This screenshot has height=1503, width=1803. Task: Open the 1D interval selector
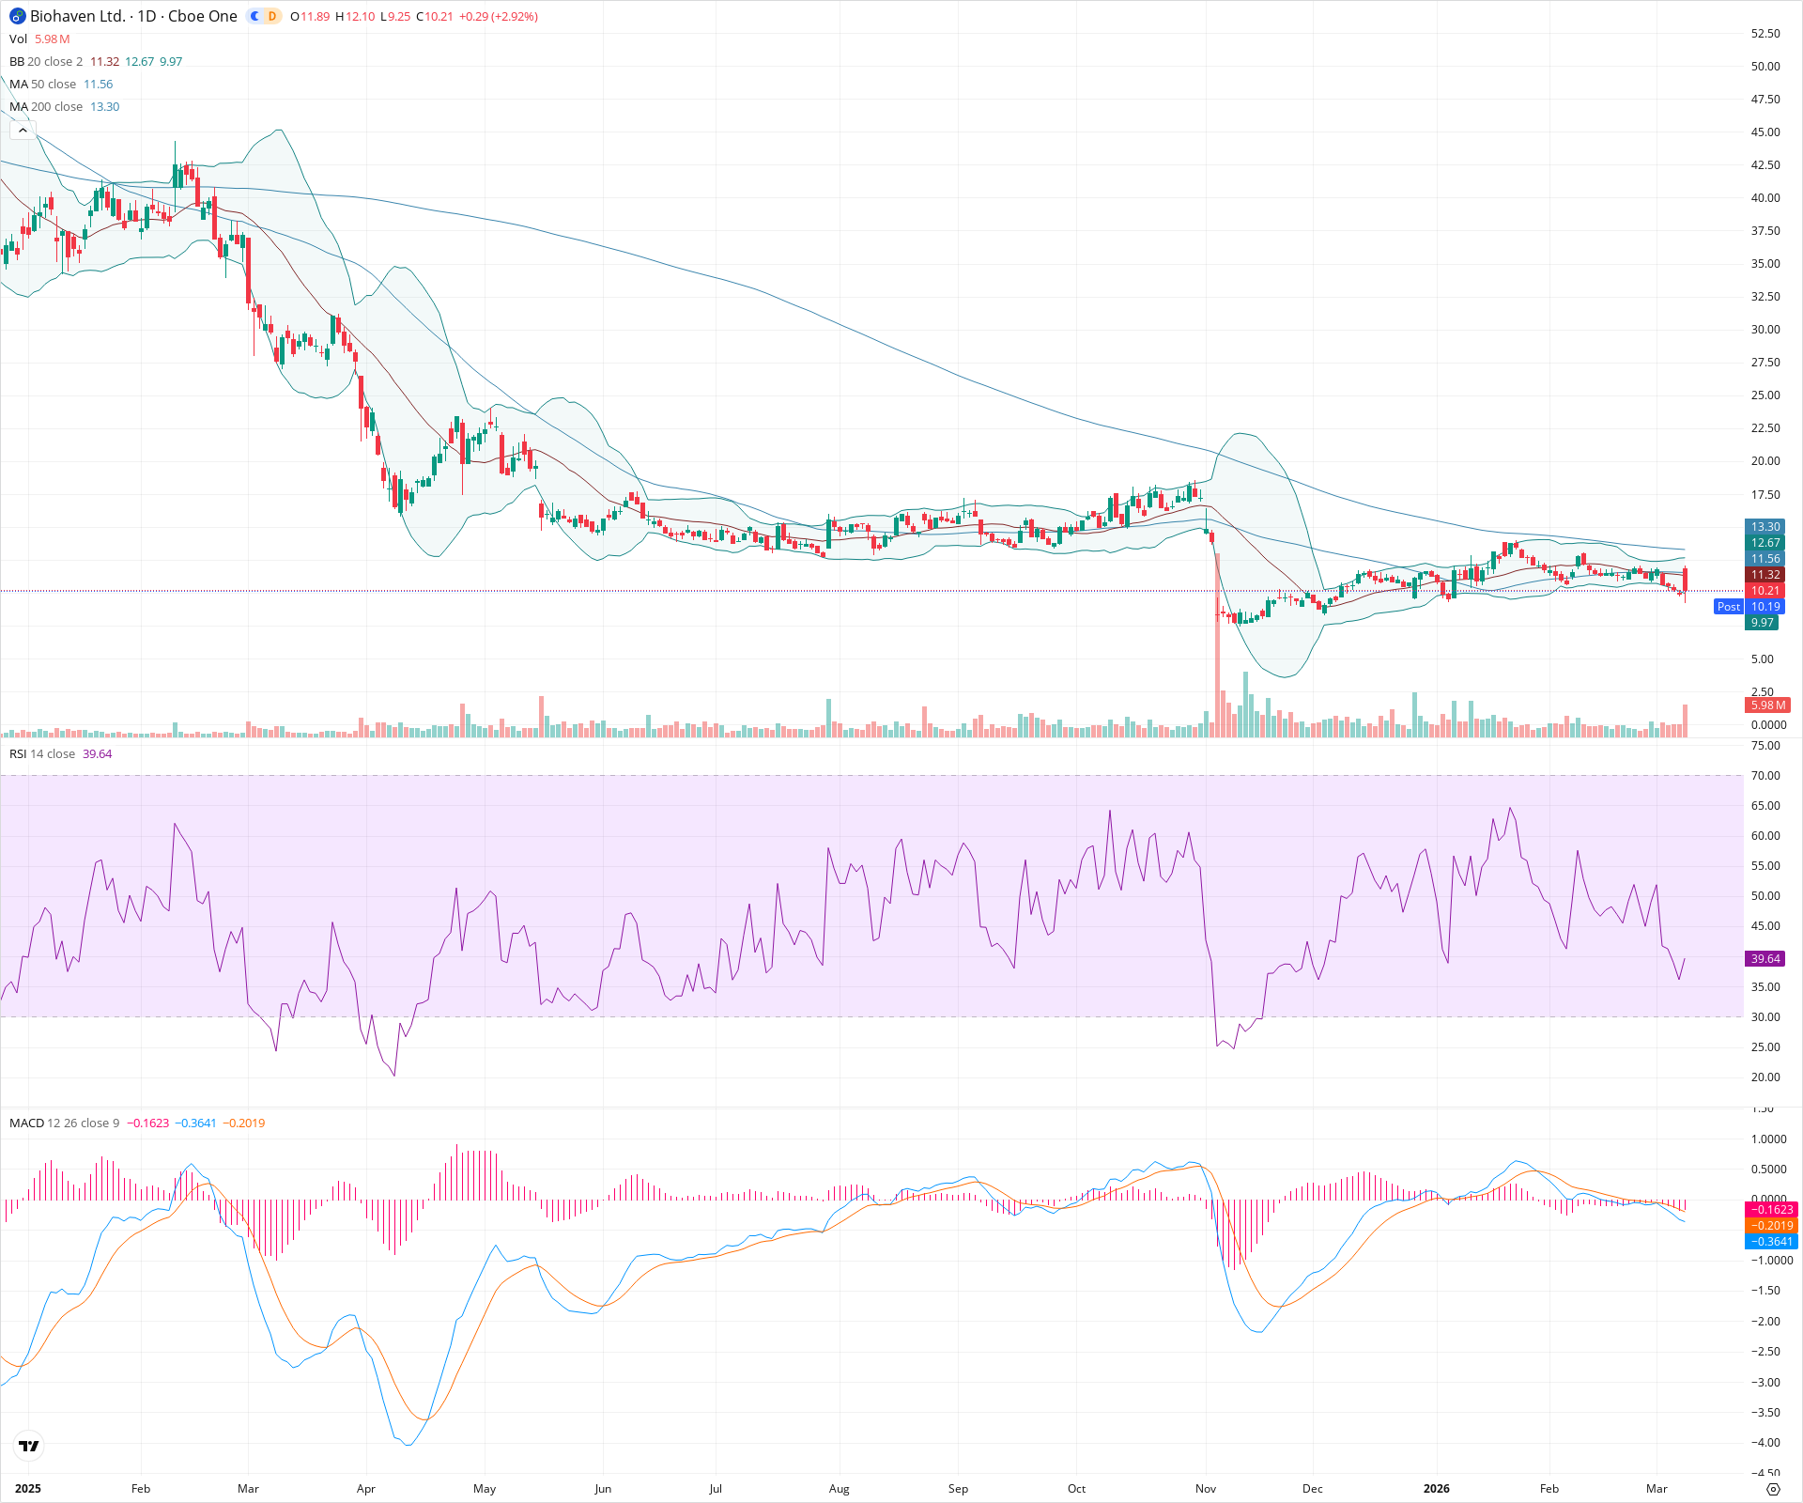146,16
